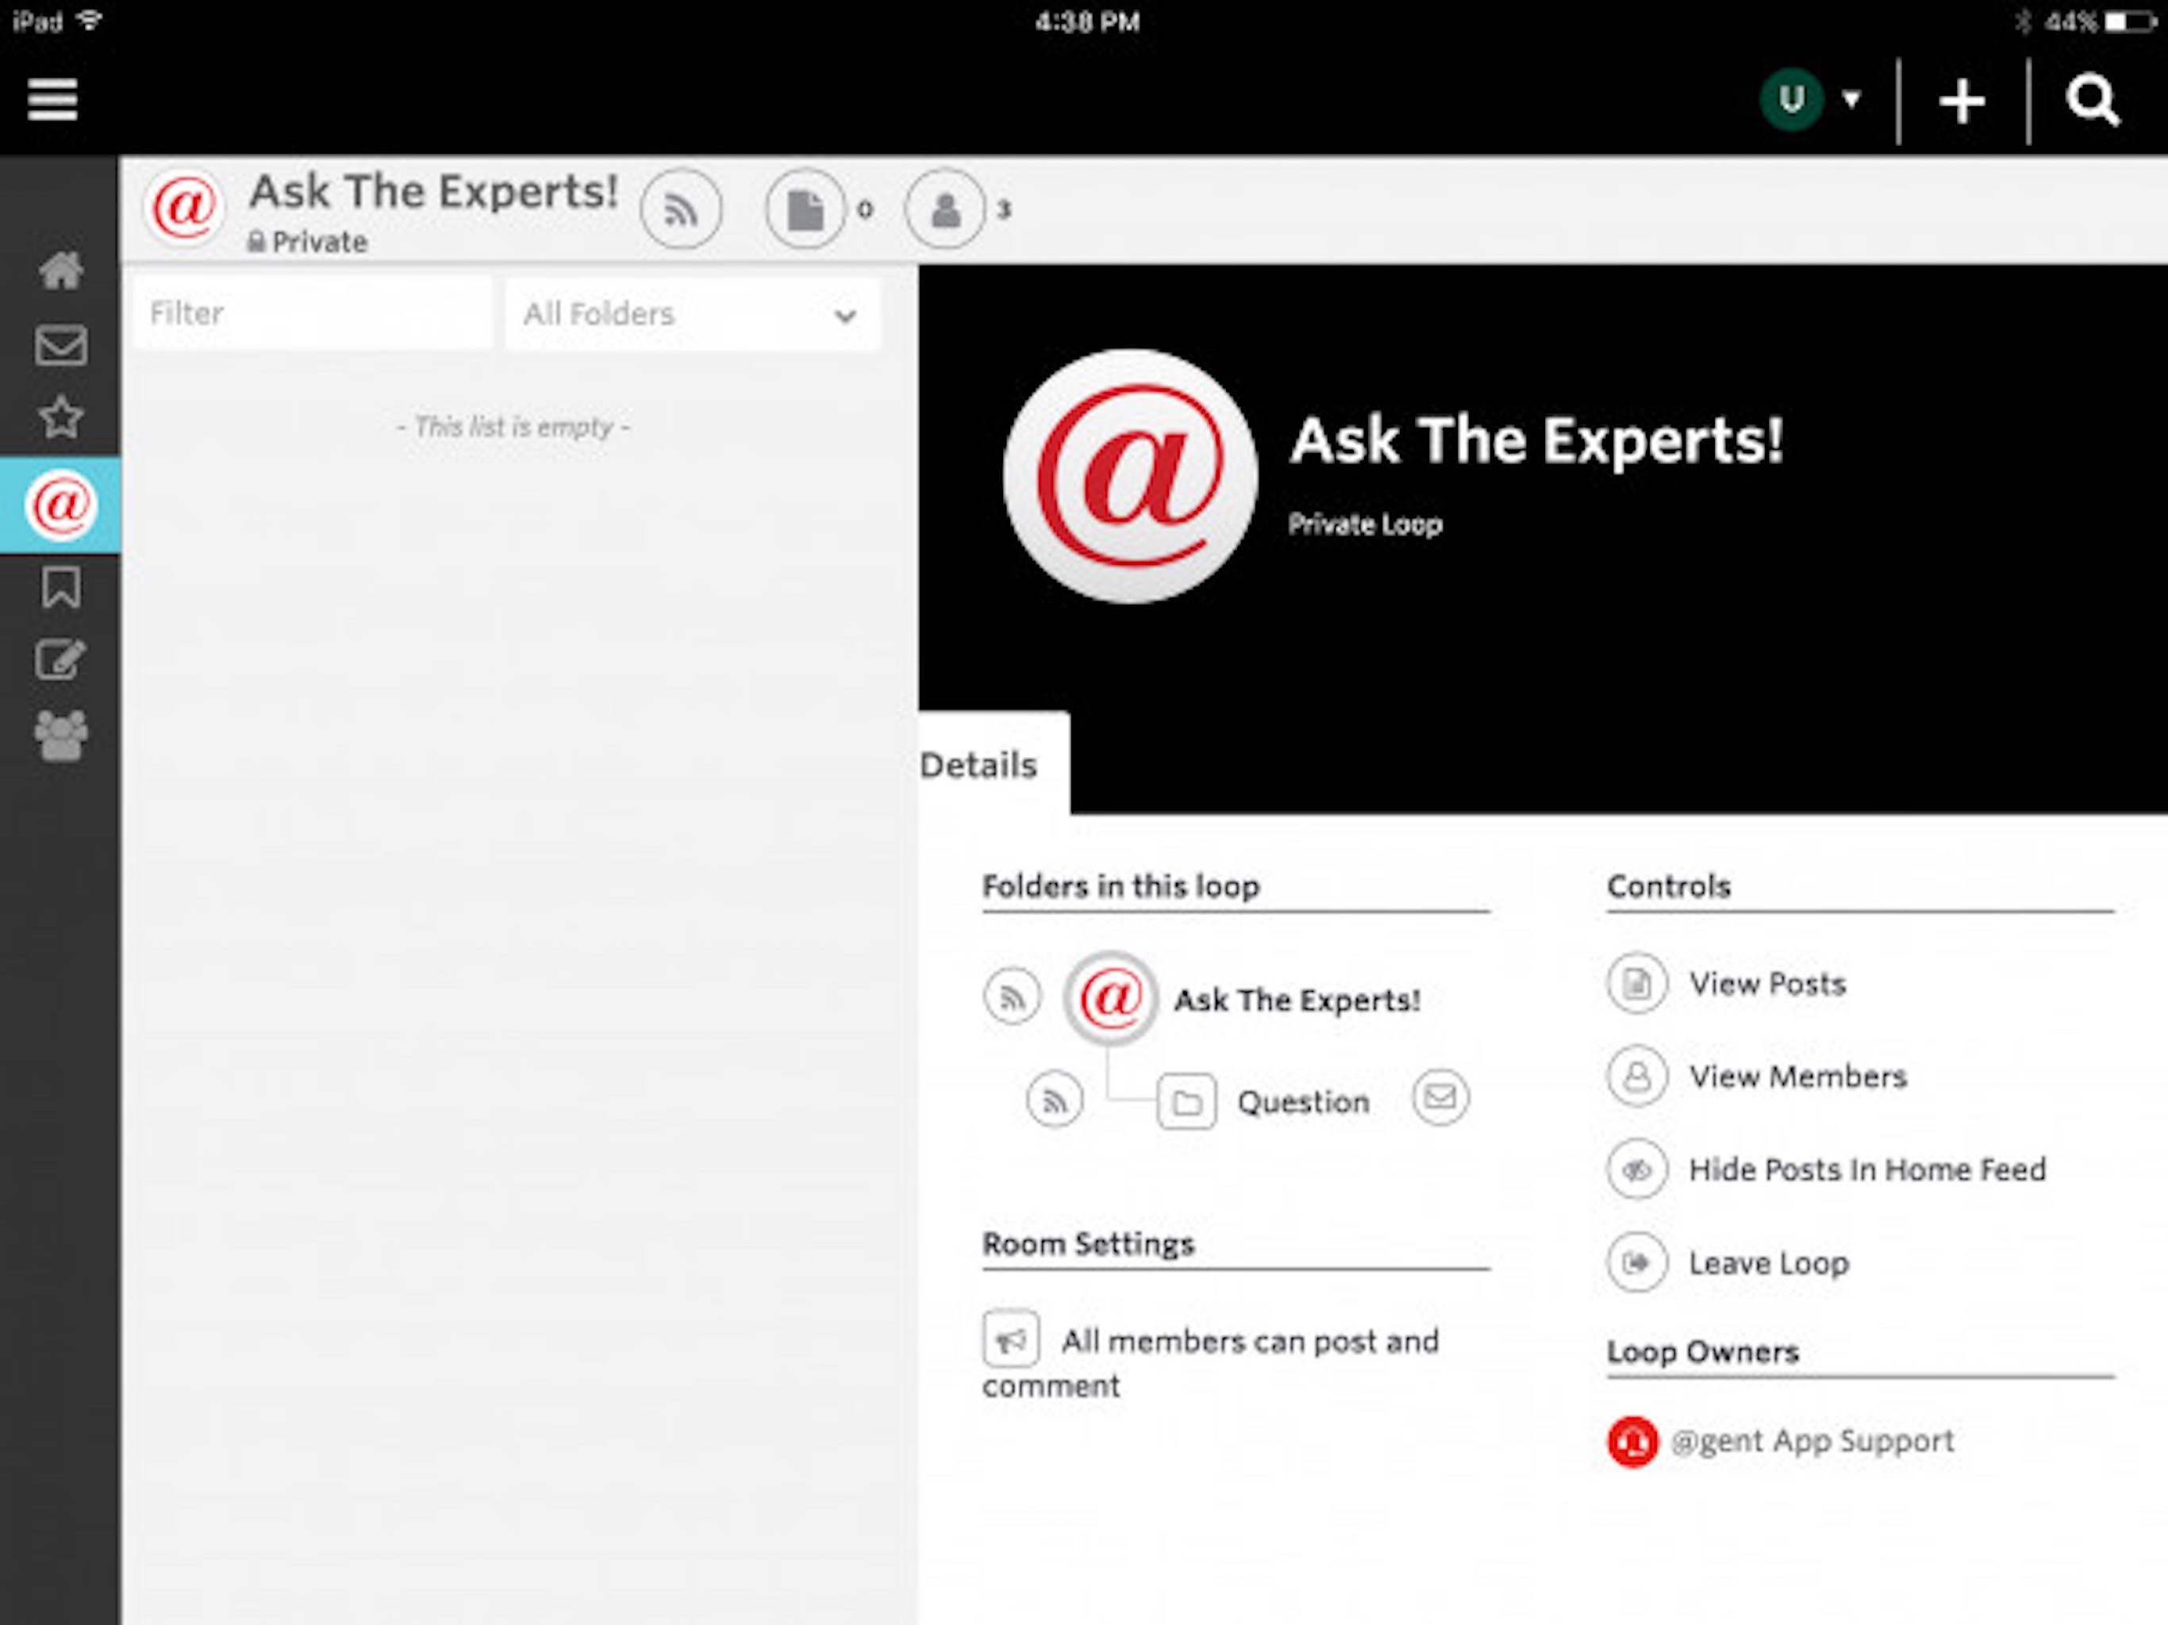Open the compose pencil icon in sidebar
2168x1625 pixels.
[61, 659]
